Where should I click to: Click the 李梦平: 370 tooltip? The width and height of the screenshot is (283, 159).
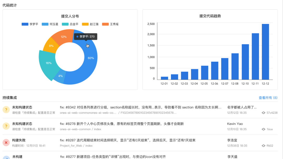(85, 37)
